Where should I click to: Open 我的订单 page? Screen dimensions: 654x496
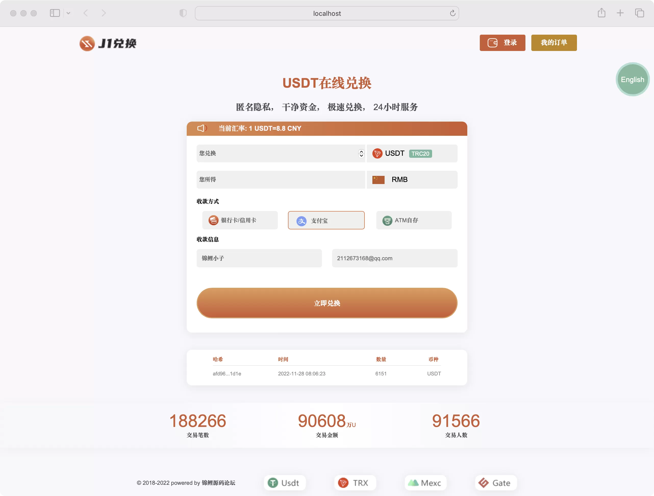[554, 43]
